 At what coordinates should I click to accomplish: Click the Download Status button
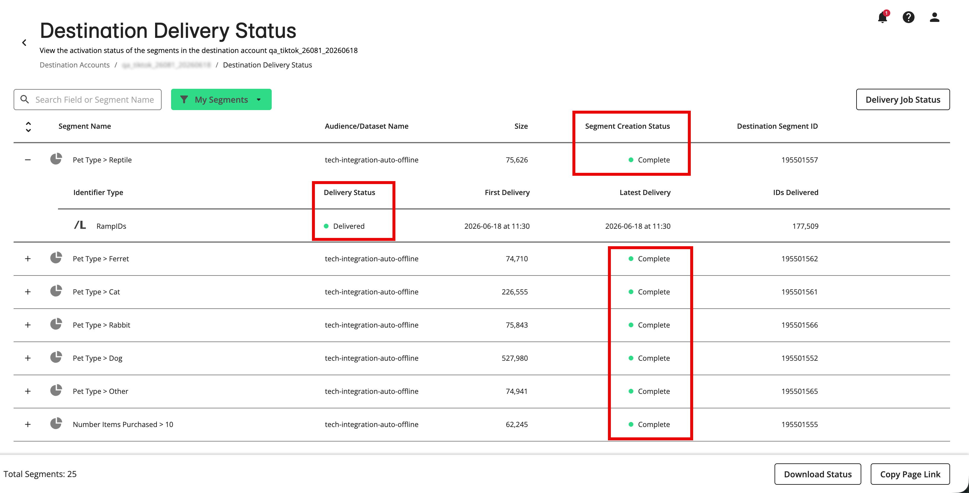[x=818, y=474]
